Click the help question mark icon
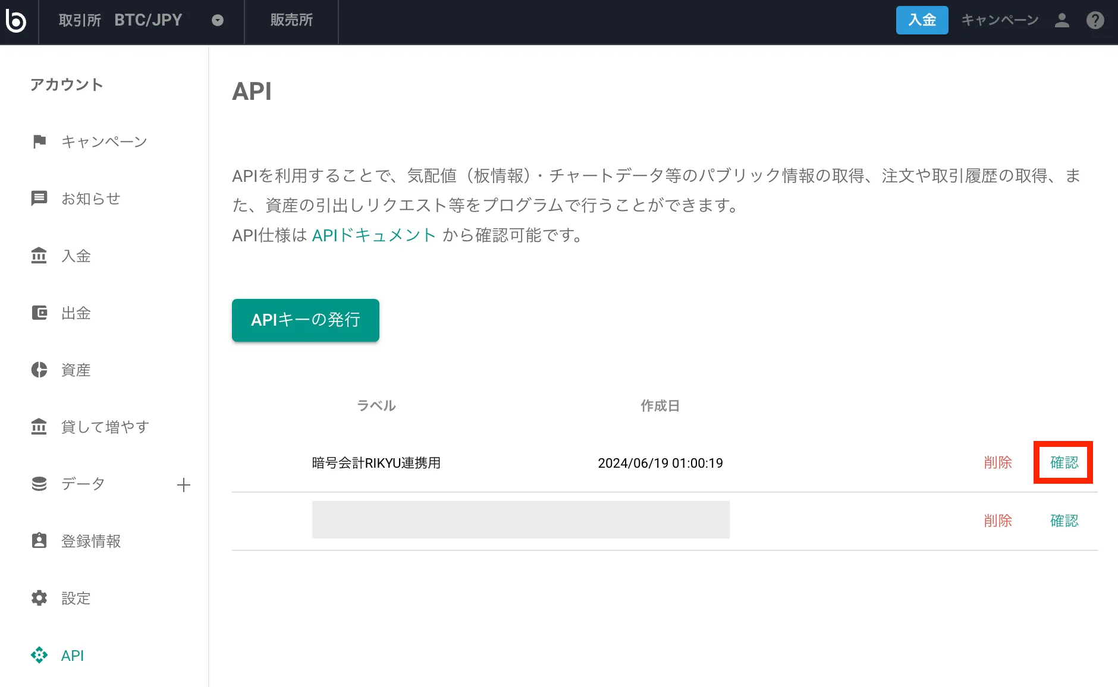1118x687 pixels. click(x=1095, y=21)
